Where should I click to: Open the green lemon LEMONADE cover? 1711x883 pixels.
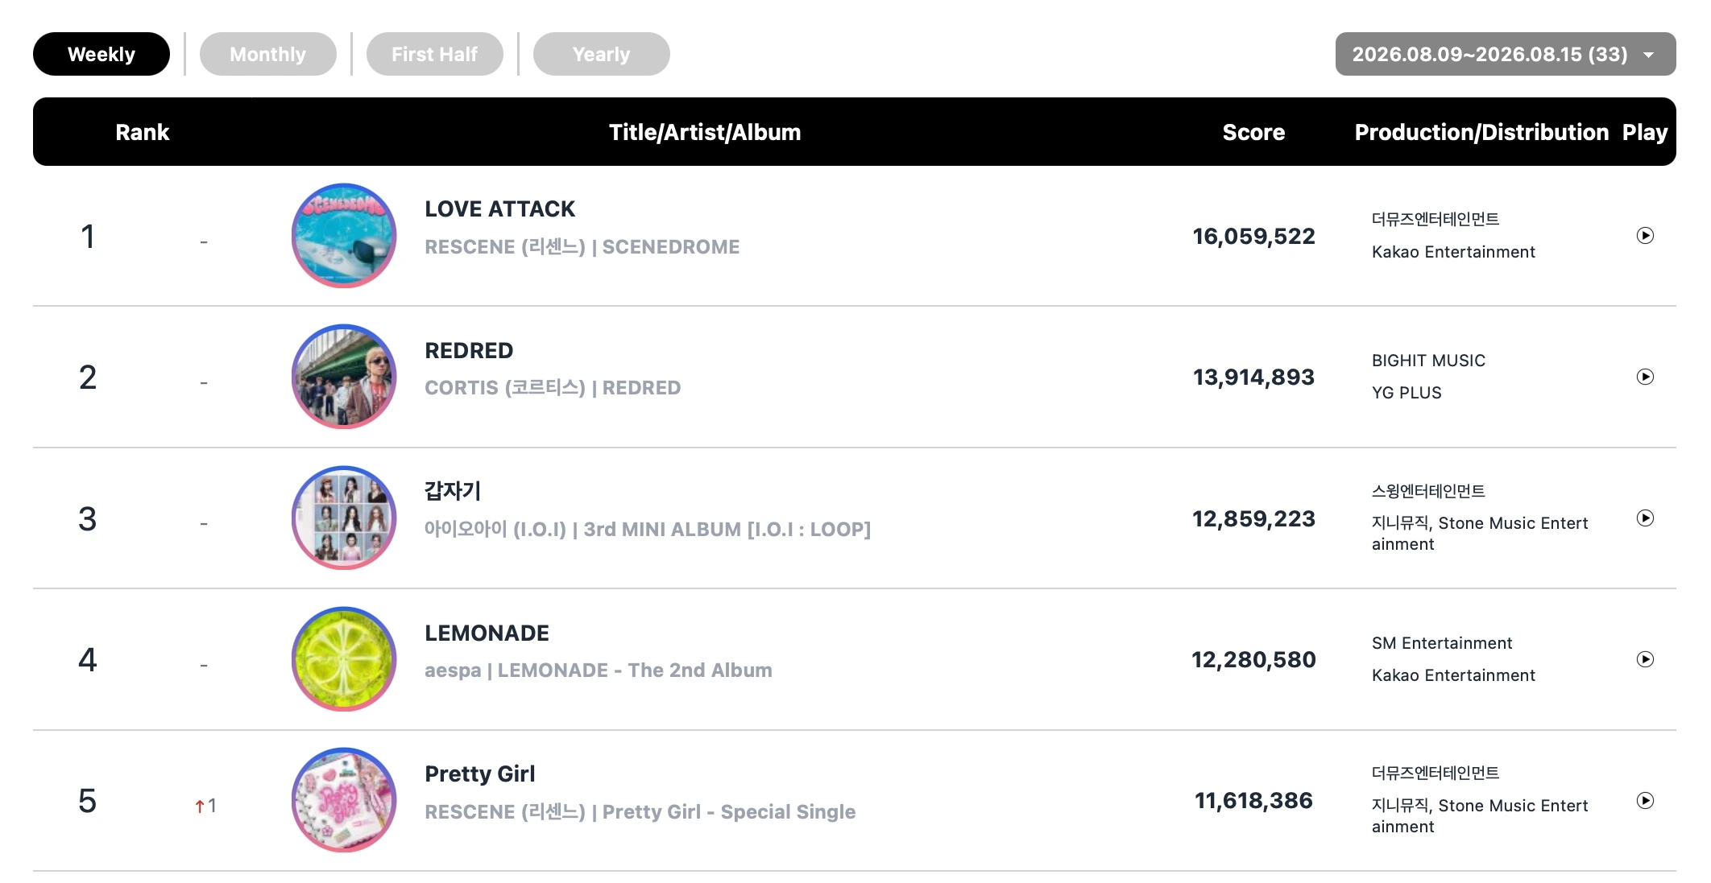coord(344,659)
